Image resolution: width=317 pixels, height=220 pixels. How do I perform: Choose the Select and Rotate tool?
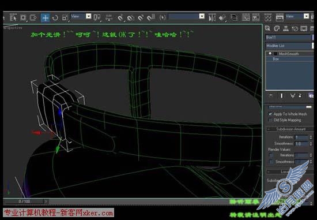55,18
